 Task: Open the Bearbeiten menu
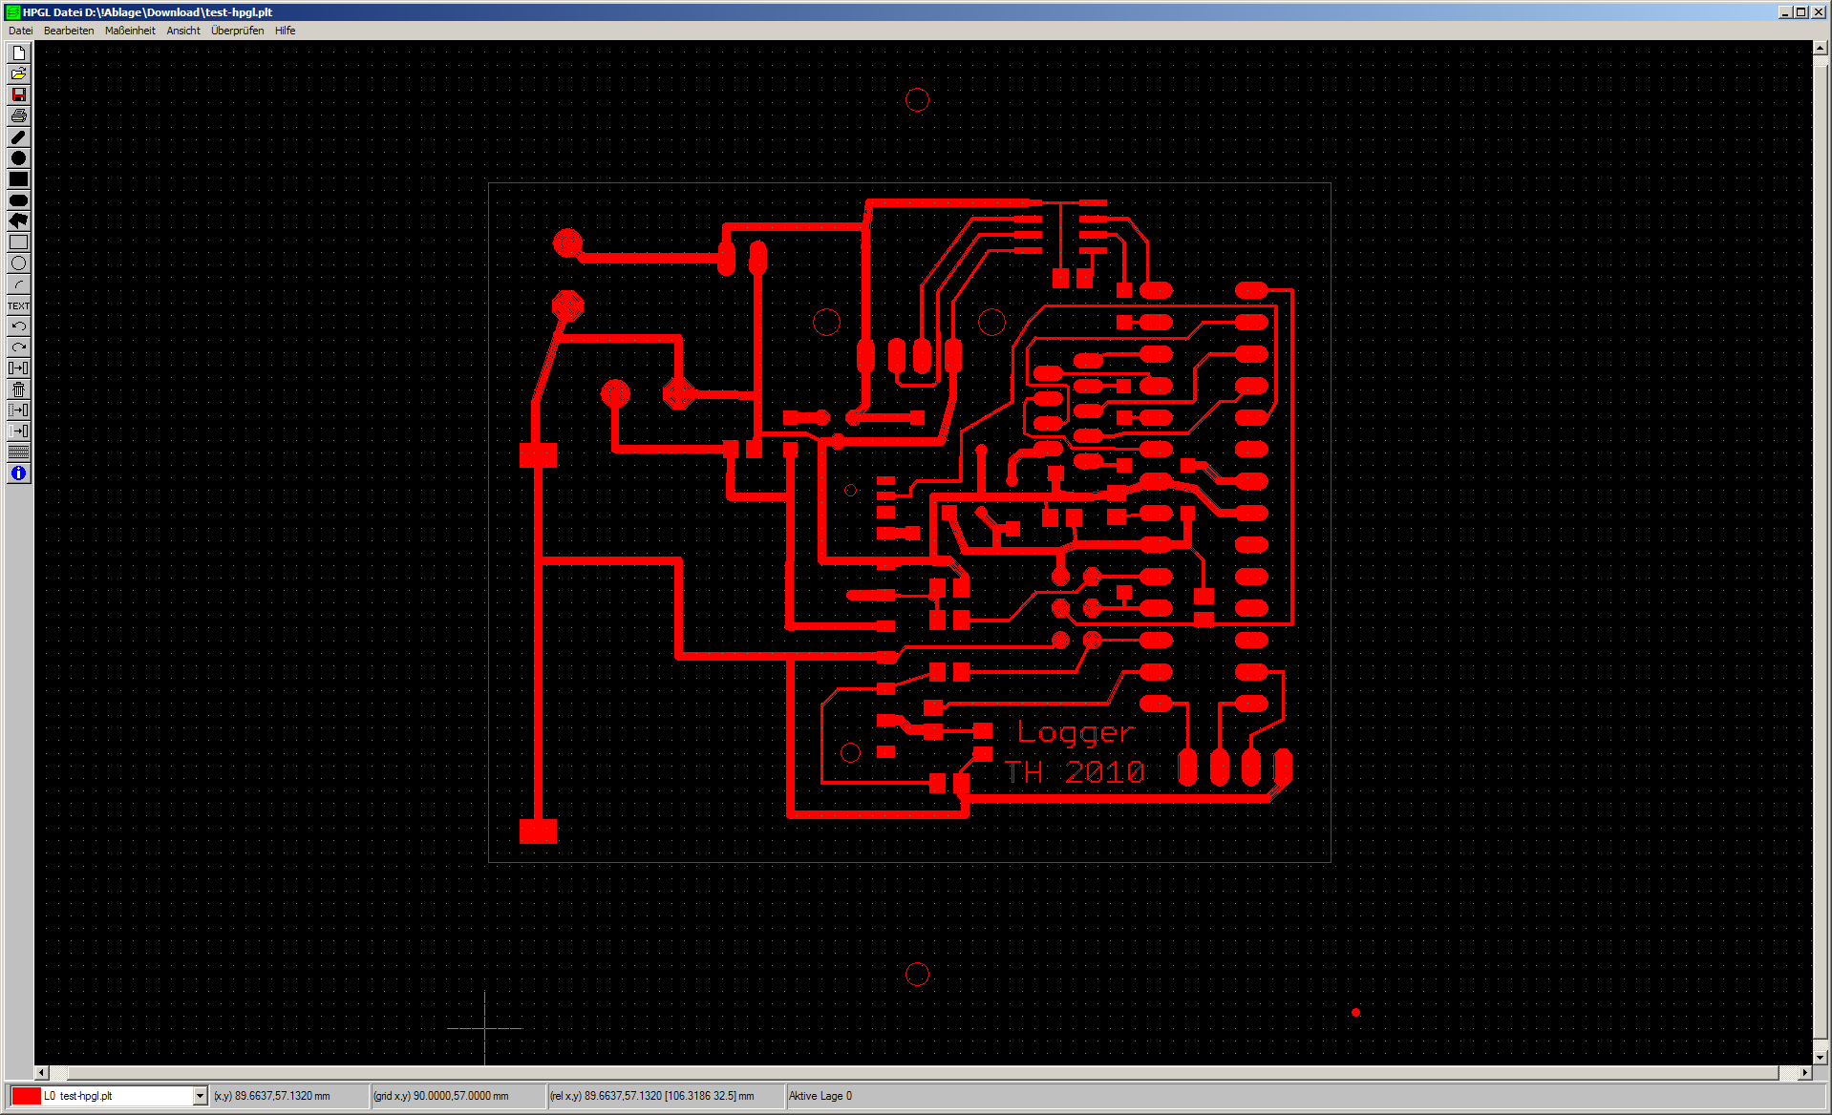tap(69, 31)
